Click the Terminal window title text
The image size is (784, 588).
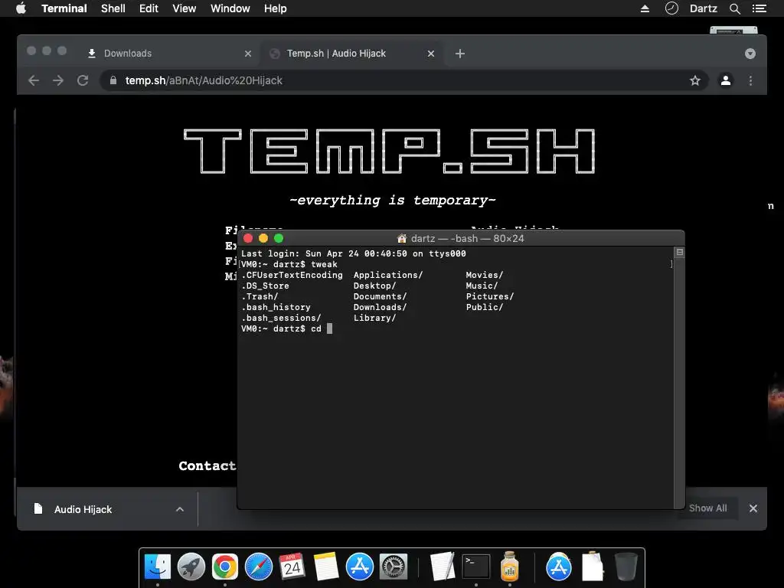467,239
